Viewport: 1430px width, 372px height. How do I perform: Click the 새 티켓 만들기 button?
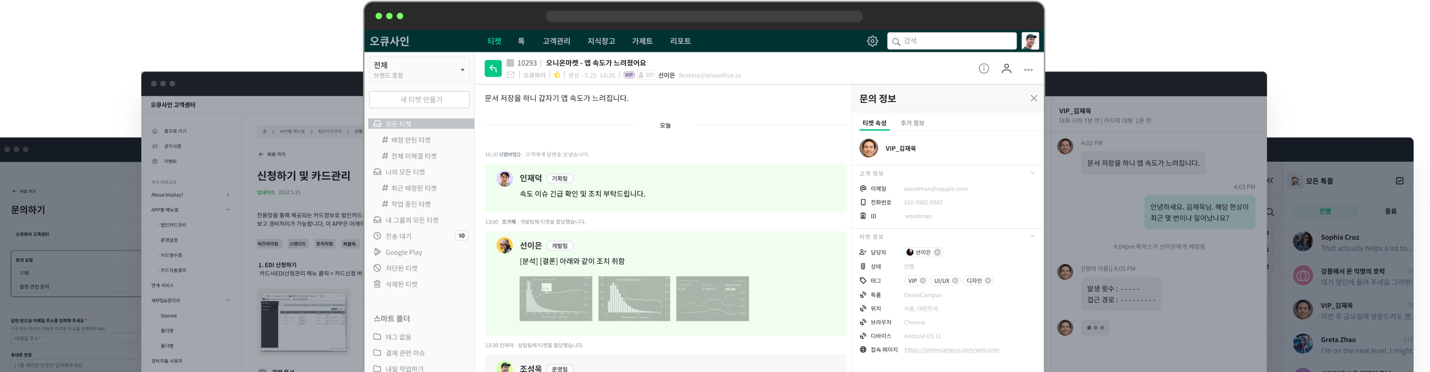click(x=419, y=100)
